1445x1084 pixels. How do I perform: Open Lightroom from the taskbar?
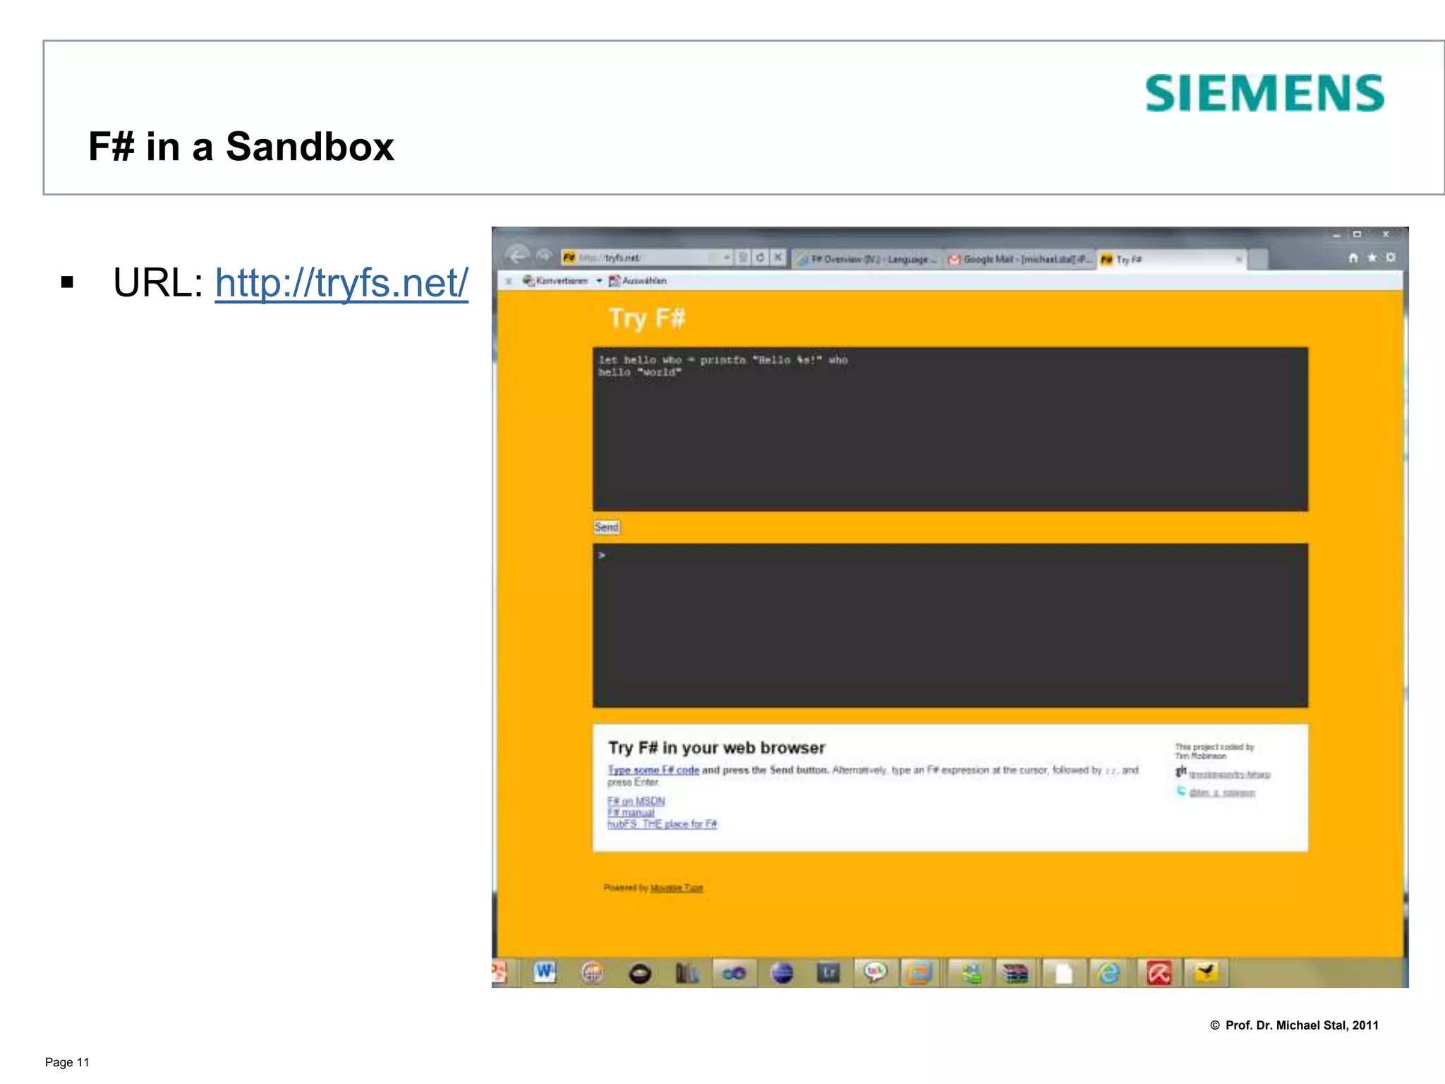tap(828, 973)
